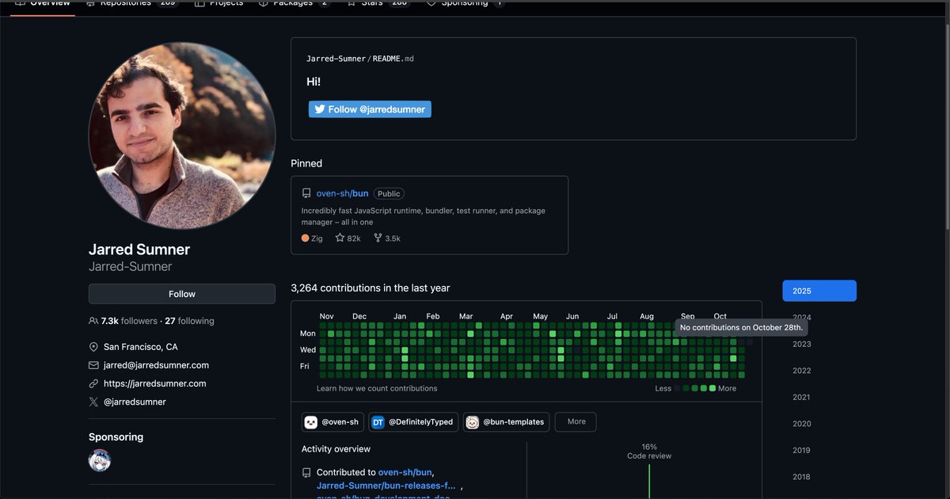This screenshot has width=950, height=499.
Task: Click the 'Follow @jarredsumner' Twitter badge
Action: pyautogui.click(x=370, y=109)
